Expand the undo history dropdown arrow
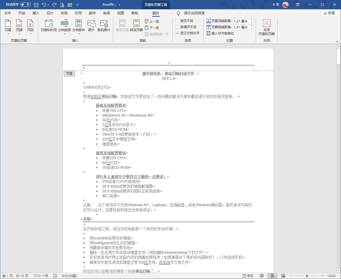Viewport: 341px width, 279px height. pyautogui.click(x=48, y=5)
